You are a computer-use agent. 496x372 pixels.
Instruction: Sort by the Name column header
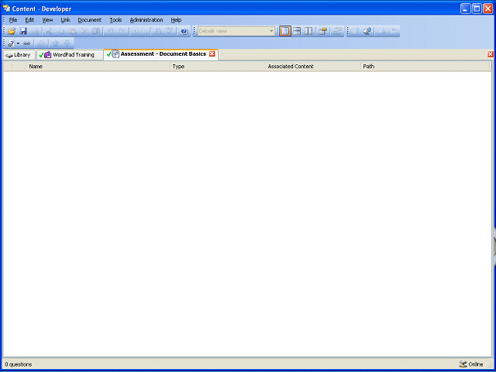tap(98, 67)
